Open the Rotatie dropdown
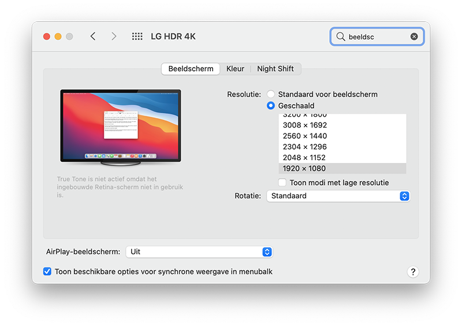 338,196
